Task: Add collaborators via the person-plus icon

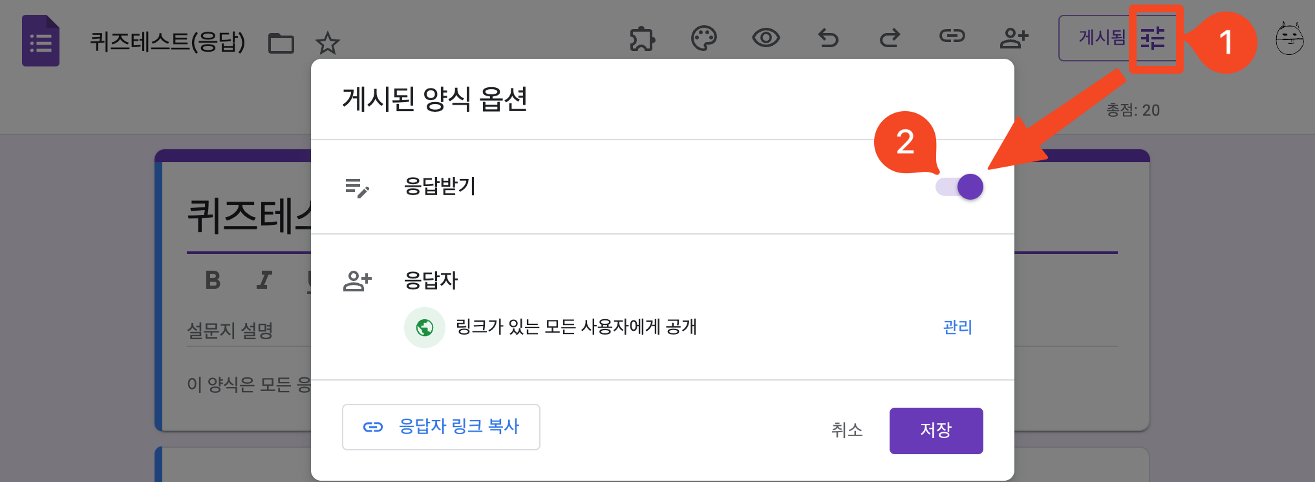Action: pos(1014,38)
